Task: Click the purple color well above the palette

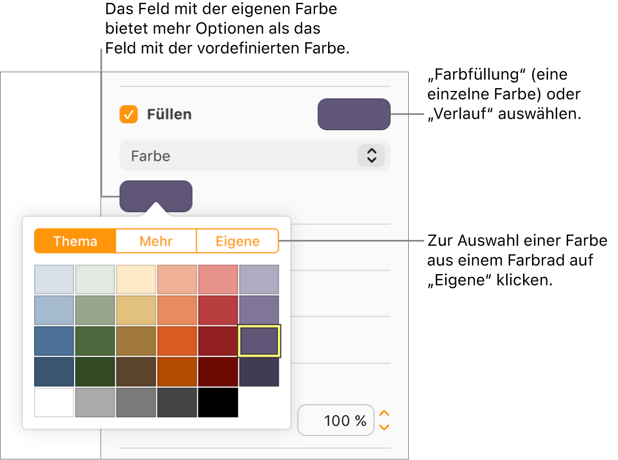Action: tap(156, 195)
